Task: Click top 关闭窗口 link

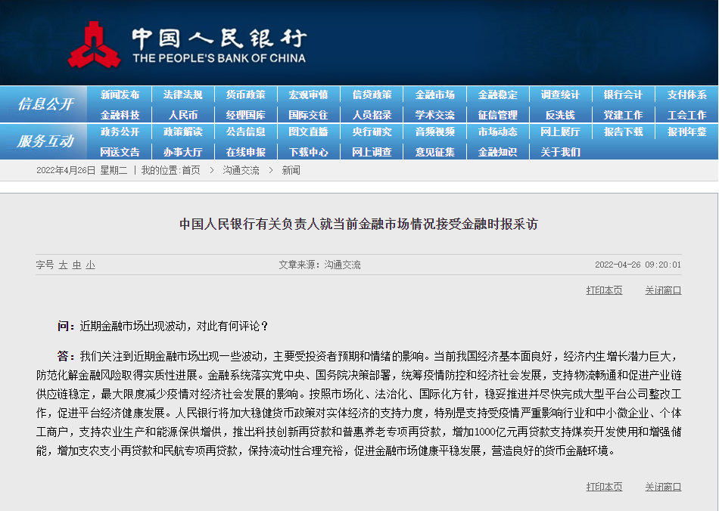Action: coord(663,290)
